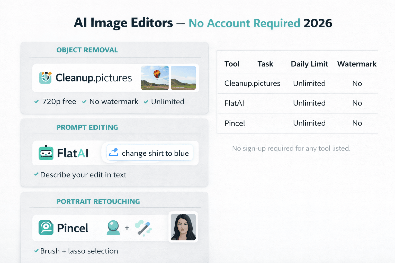Switch to the Watermark column header
Screen dimensions: 395x263
pyautogui.click(x=357, y=64)
